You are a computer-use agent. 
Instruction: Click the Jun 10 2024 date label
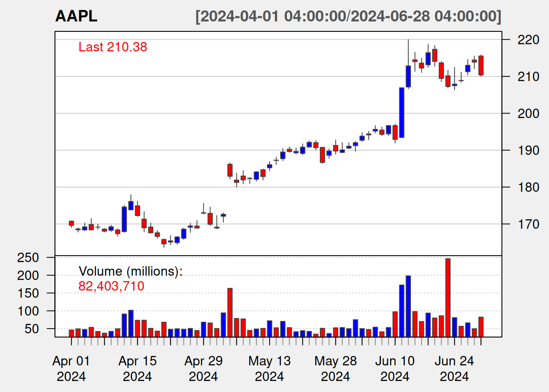tap(395, 368)
